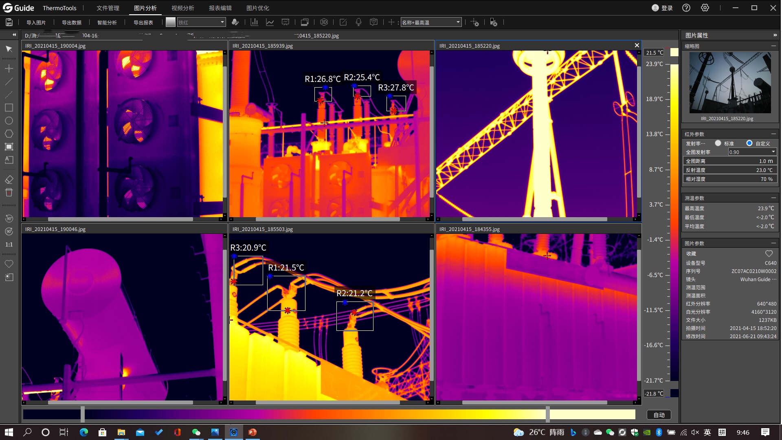Image resolution: width=782 pixels, height=440 pixels.
Task: Rotate image 90° counter-clockwise
Action: pos(9,218)
